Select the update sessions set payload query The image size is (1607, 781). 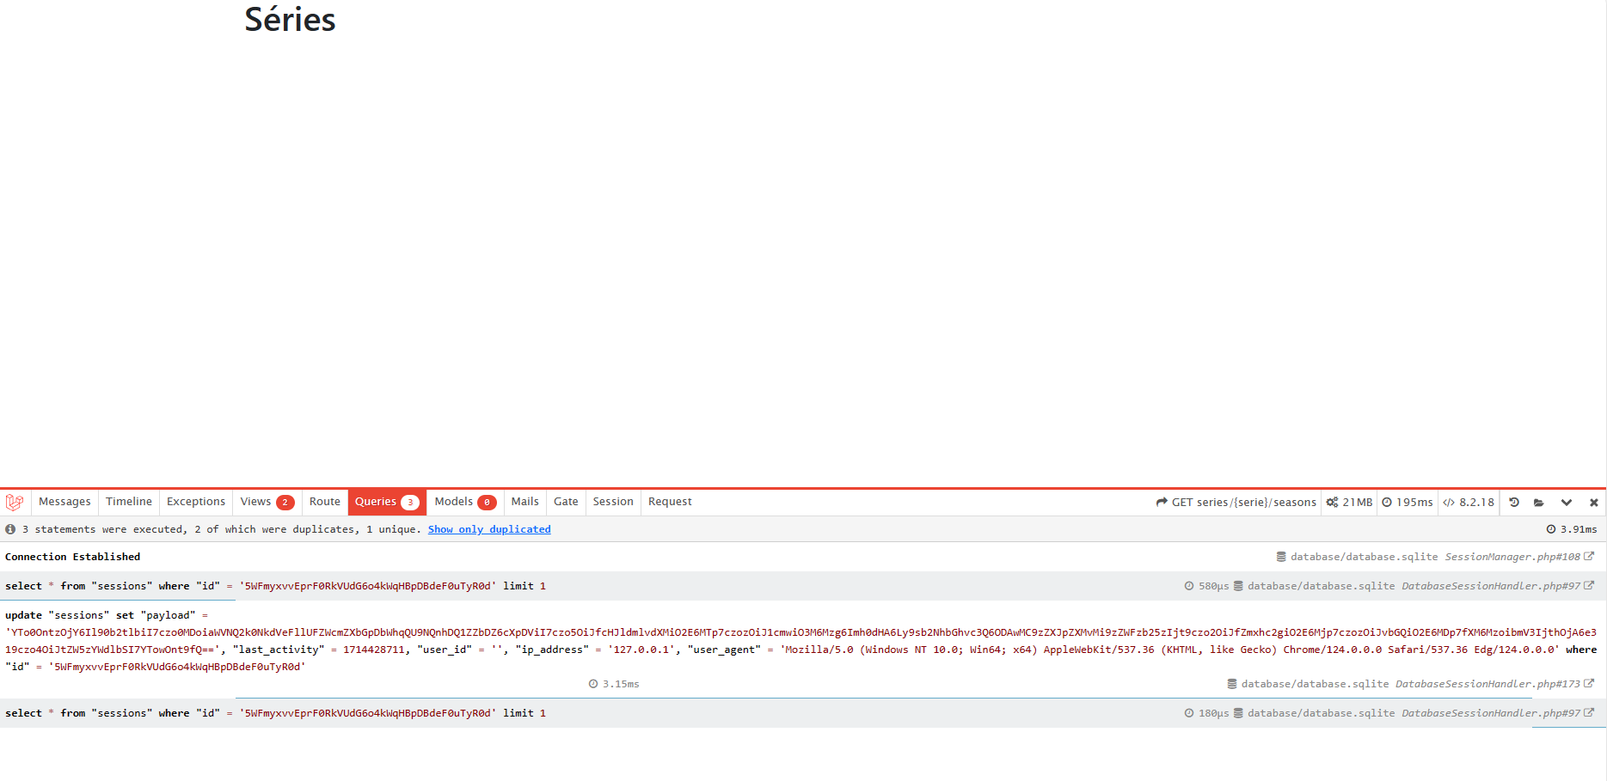[x=803, y=650]
